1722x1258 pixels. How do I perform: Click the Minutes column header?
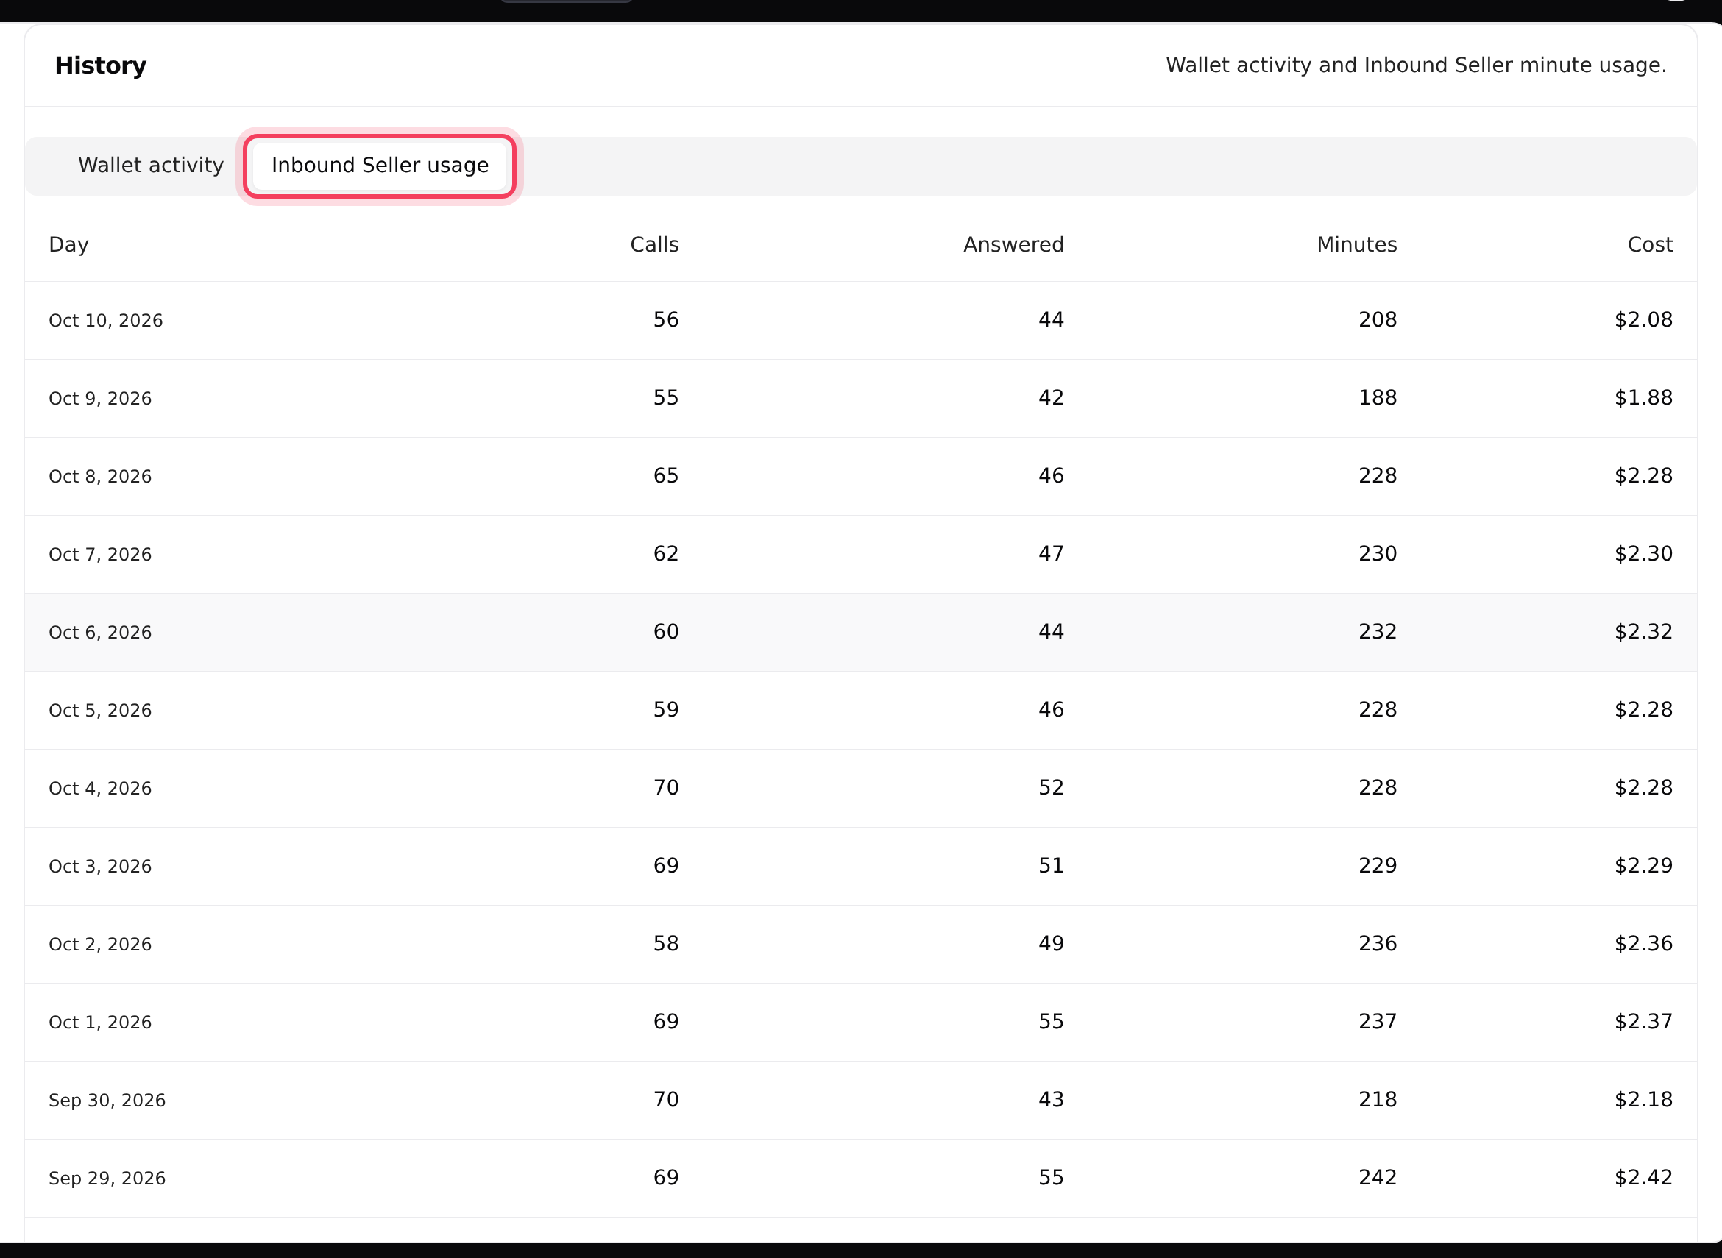pyautogui.click(x=1356, y=244)
